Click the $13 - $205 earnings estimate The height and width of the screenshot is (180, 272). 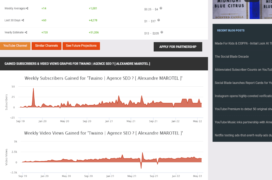point(151,33)
